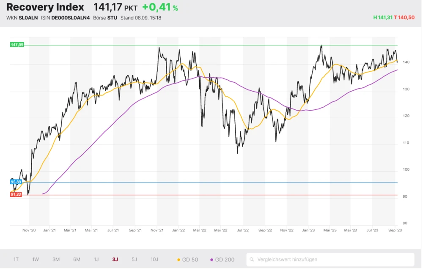Screen dimensions: 423x269
Task: Show the 3M chart period
Action: 56,259
